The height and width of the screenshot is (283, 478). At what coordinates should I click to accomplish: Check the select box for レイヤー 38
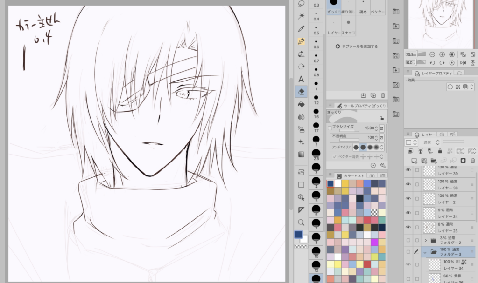(x=417, y=184)
